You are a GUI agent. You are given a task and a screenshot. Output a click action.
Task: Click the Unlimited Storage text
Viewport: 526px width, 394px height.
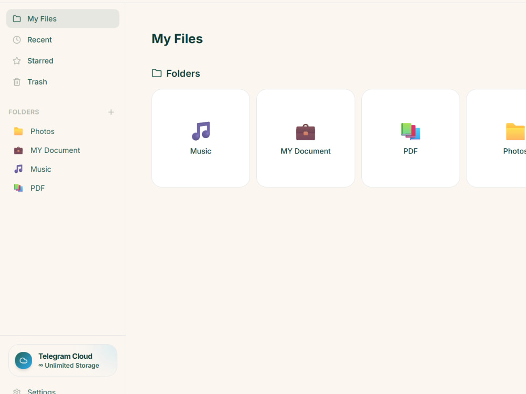click(69, 366)
